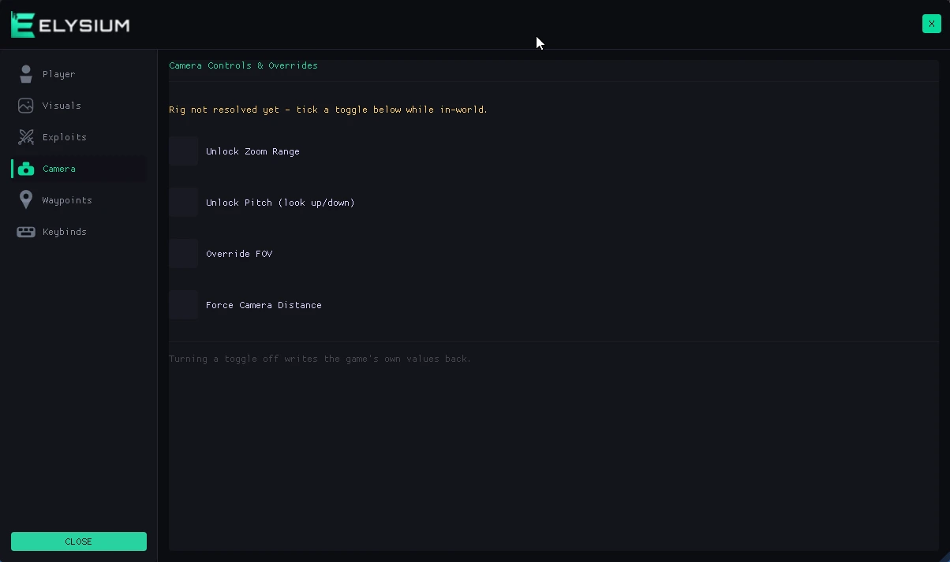Click the Player person icon in sidebar
Image resolution: width=950 pixels, height=562 pixels.
[x=26, y=74]
